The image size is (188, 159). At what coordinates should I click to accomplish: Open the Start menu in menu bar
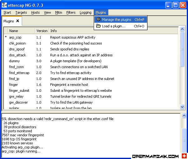point(7,12)
